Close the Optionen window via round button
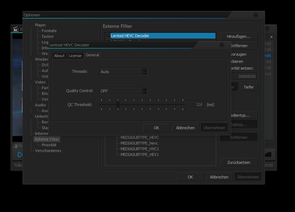Image resolution: width=295 pixels, height=212 pixels. 256,15
